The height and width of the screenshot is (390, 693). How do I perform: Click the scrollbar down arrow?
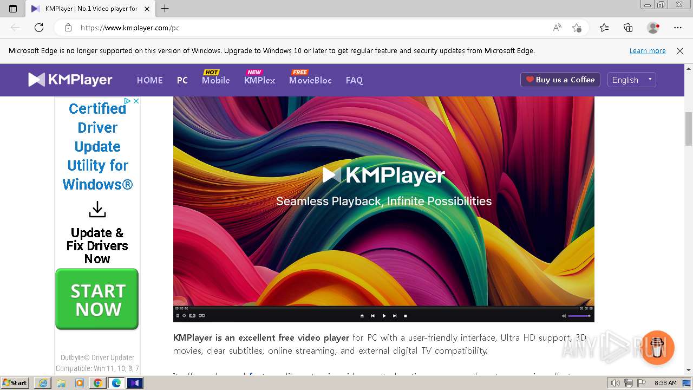(689, 370)
